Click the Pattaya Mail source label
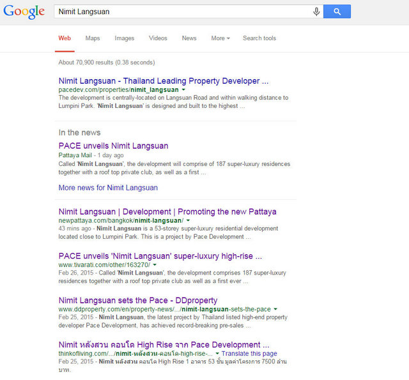This screenshot has height=380, width=409. (x=75, y=155)
